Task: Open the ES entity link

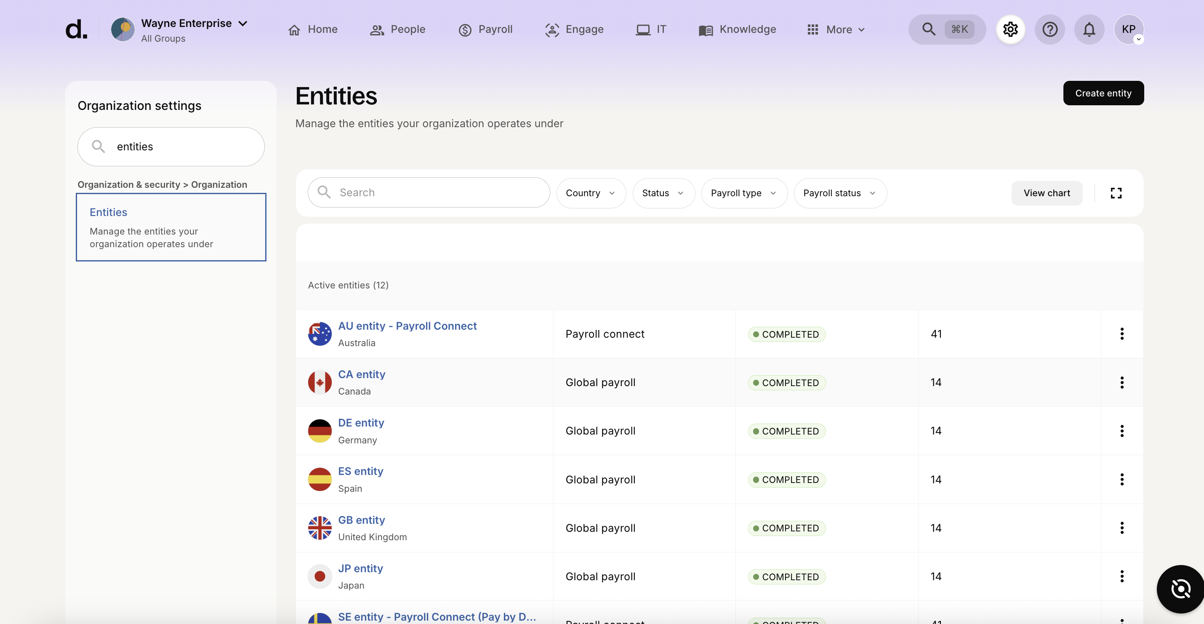Action: coord(360,471)
